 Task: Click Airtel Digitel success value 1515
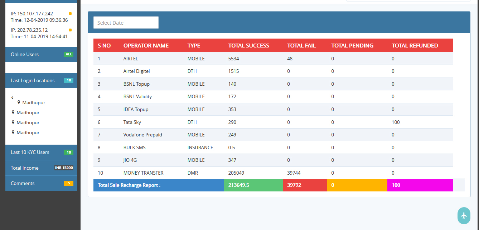pos(233,71)
